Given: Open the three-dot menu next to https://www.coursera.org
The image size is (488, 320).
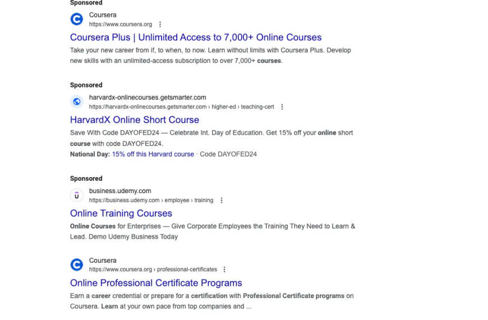Looking at the screenshot, I should click(160, 24).
